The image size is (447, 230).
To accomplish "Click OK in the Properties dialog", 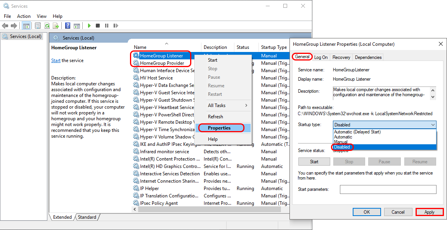I will click(367, 212).
